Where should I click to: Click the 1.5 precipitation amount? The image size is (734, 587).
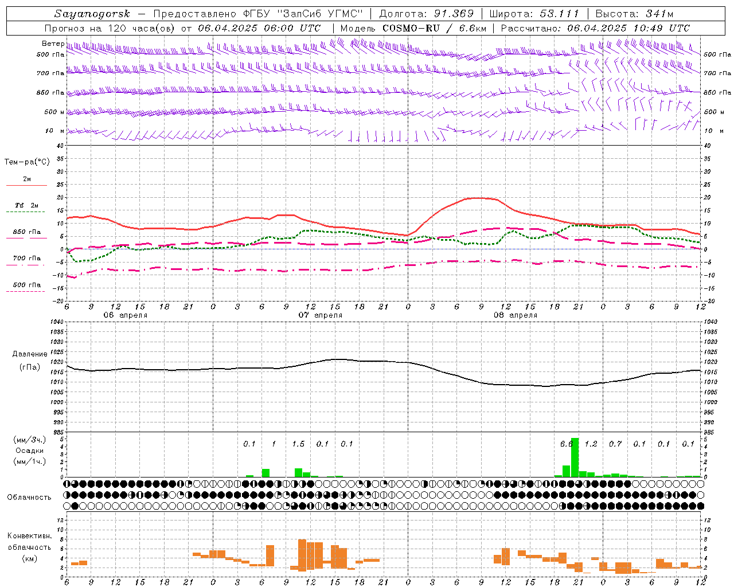pyautogui.click(x=298, y=444)
